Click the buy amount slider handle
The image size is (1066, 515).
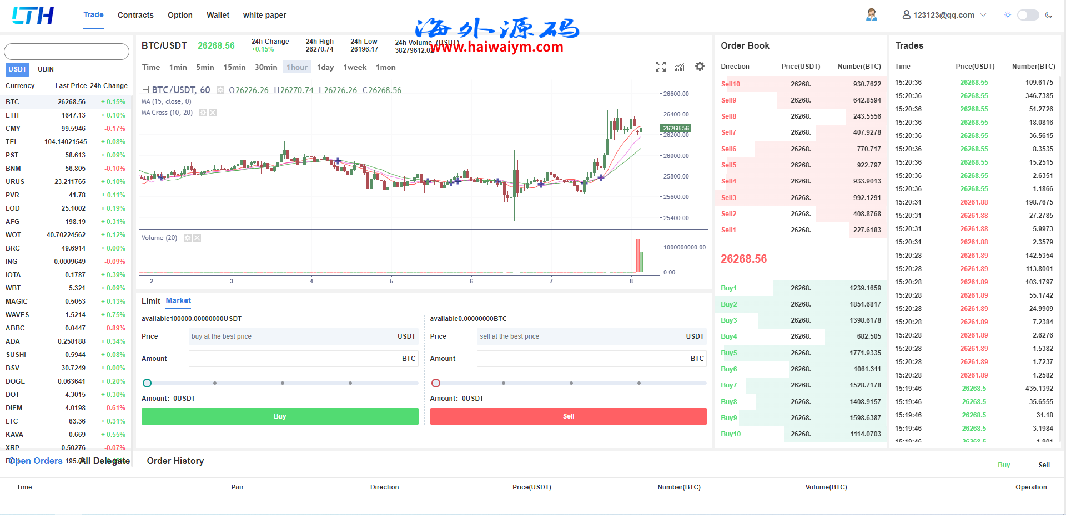147,383
